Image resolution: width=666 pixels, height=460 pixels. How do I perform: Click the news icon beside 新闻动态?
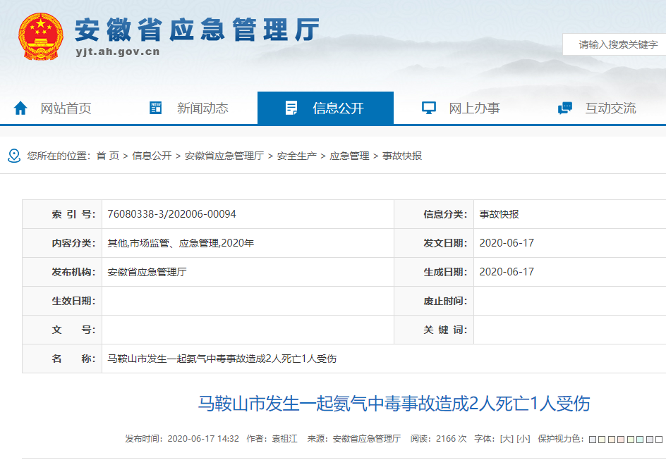coord(156,108)
